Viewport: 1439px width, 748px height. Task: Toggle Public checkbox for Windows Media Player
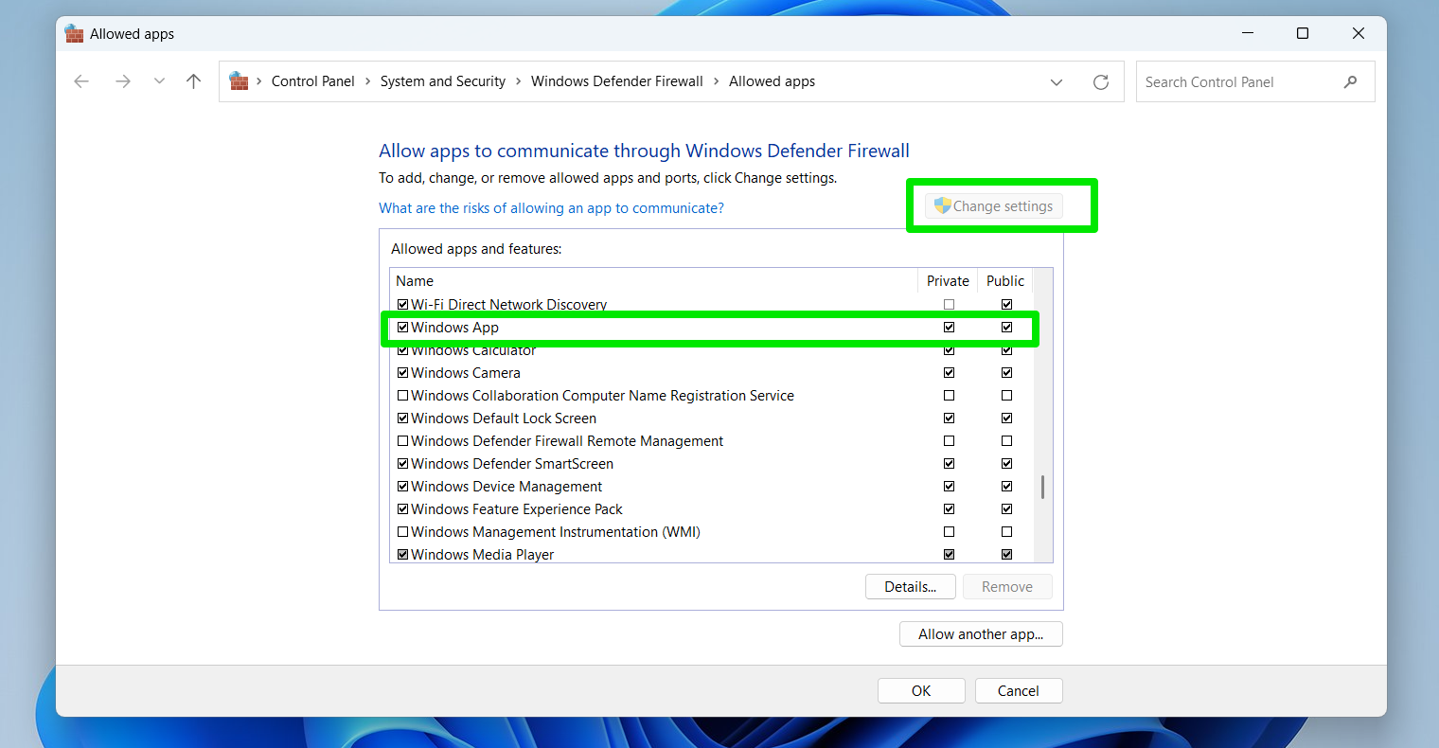tap(1006, 555)
